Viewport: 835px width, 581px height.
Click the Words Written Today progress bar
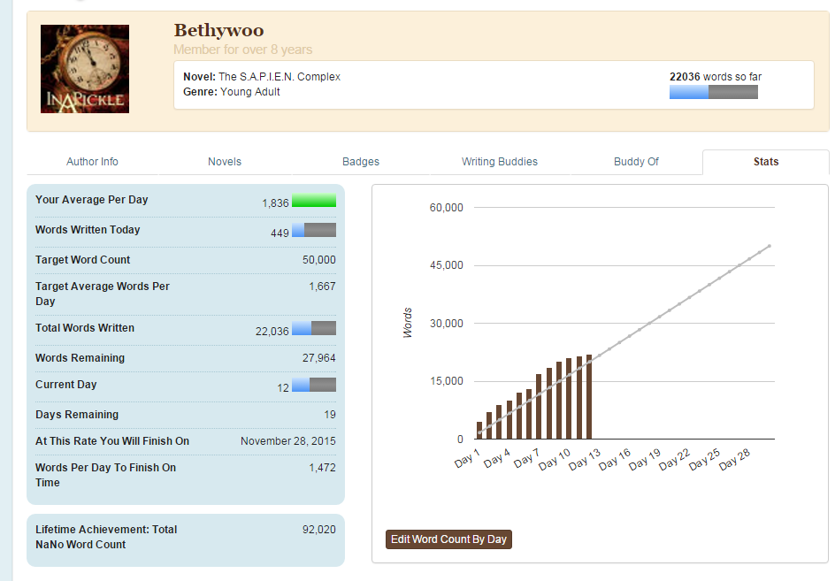click(x=314, y=231)
